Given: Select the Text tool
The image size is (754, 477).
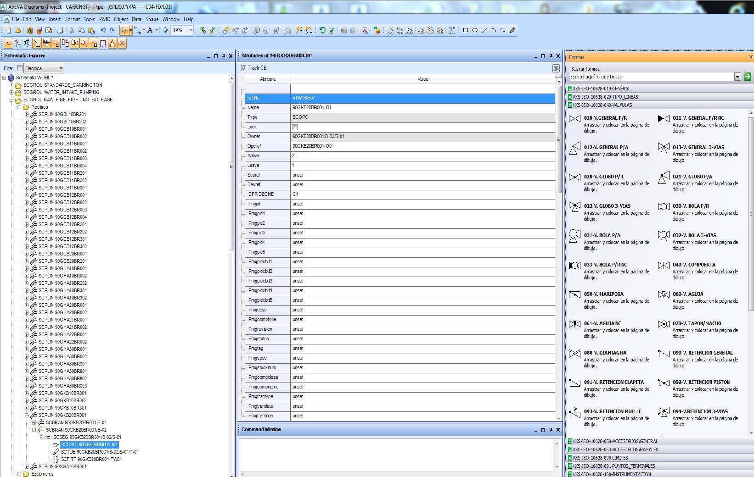Looking at the screenshot, I should tap(150, 30).
